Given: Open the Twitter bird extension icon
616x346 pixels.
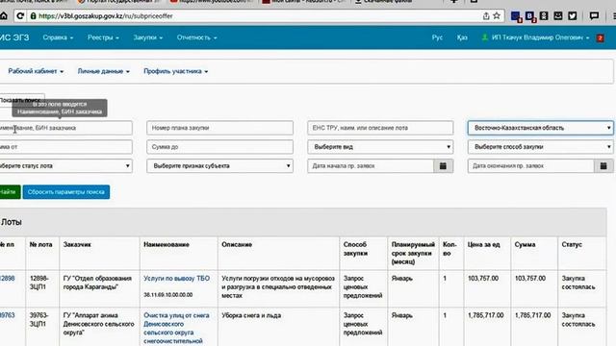Looking at the screenshot, I should coord(573,16).
